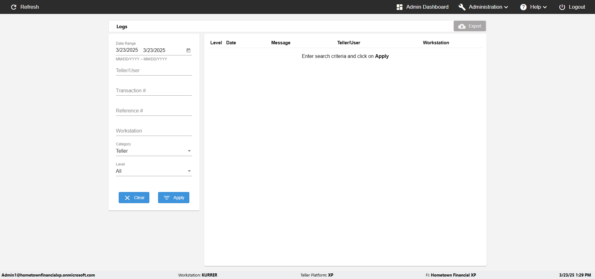Click the Export cloud download icon
The height and width of the screenshot is (279, 595).
pos(462,26)
